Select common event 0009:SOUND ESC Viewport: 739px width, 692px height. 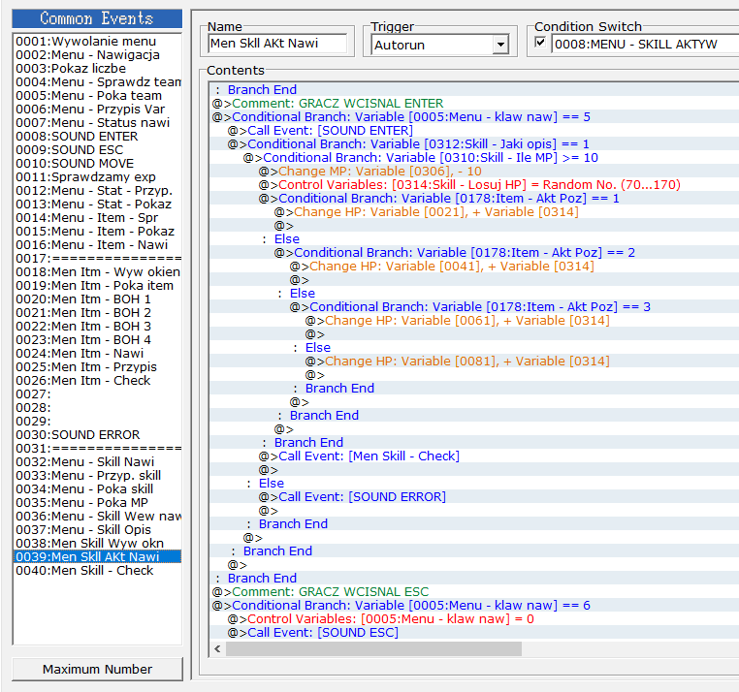click(97, 150)
